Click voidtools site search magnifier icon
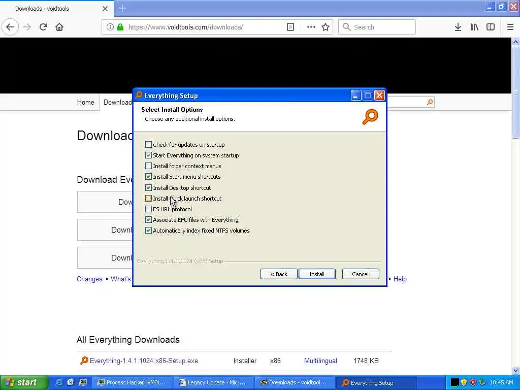This screenshot has width=520, height=390. pyautogui.click(x=430, y=102)
